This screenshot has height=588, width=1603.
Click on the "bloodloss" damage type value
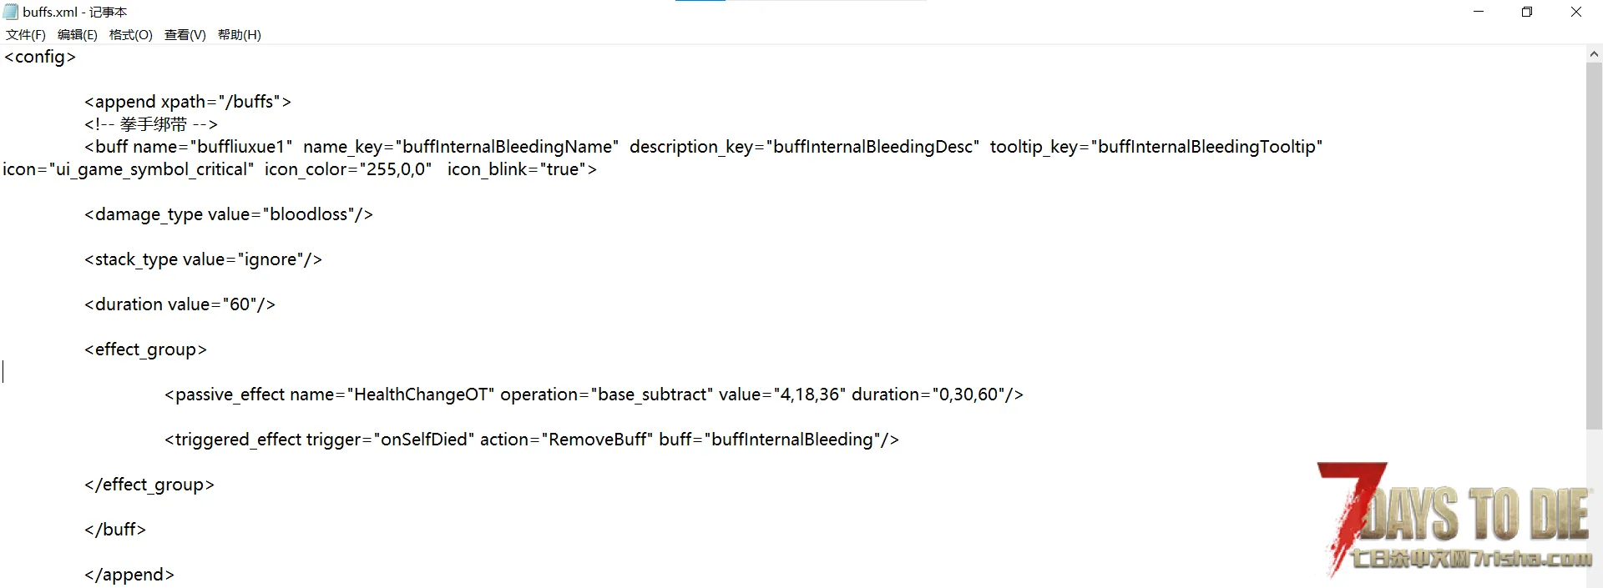(x=308, y=214)
